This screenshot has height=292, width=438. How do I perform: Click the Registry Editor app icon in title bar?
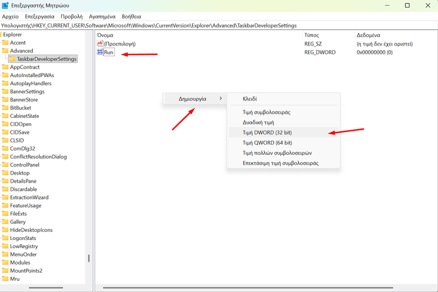(5, 6)
